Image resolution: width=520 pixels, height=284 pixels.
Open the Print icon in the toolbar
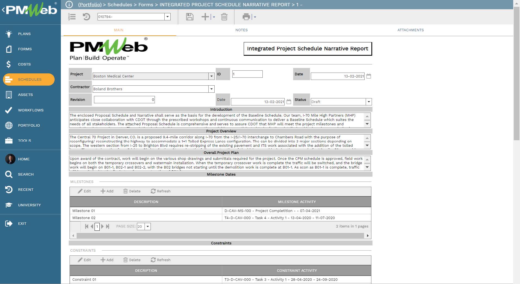click(x=246, y=17)
